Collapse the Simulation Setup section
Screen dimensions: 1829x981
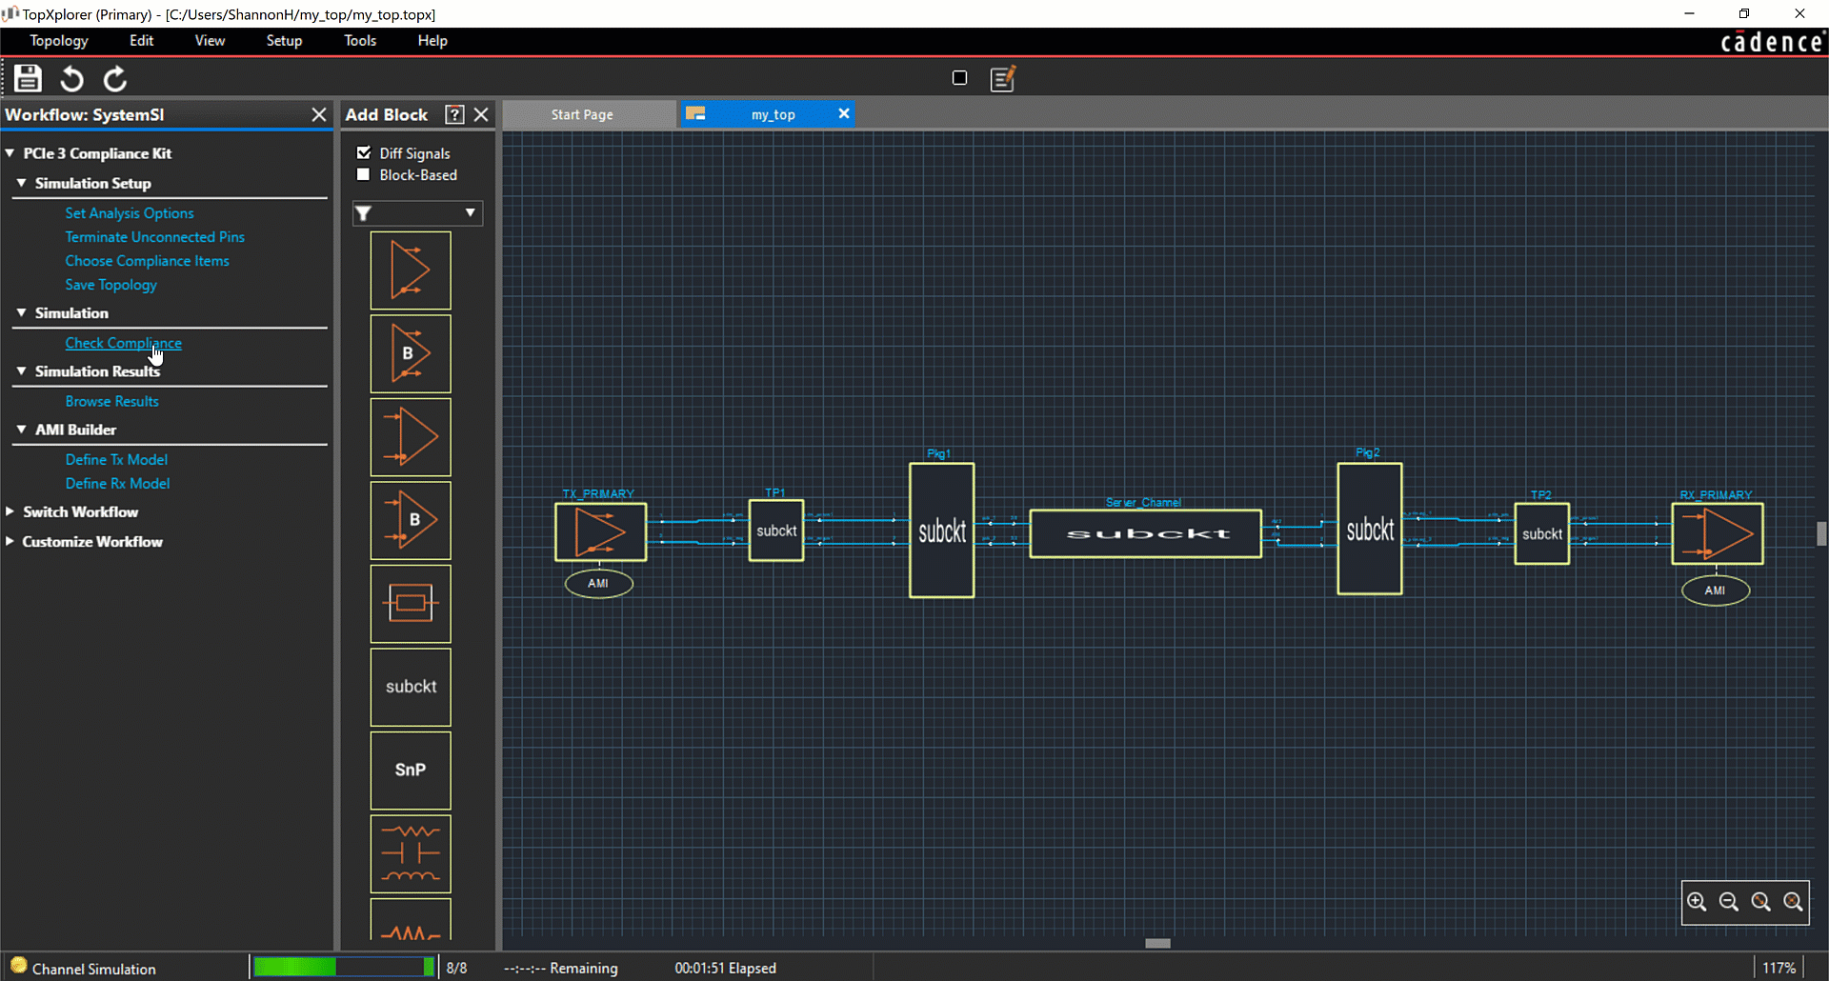point(21,182)
